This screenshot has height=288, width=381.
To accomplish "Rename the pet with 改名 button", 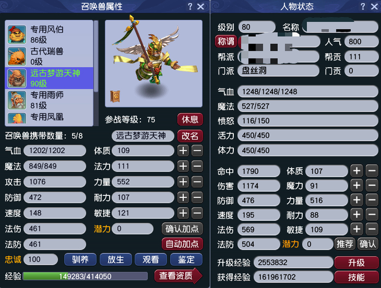I will [x=190, y=136].
